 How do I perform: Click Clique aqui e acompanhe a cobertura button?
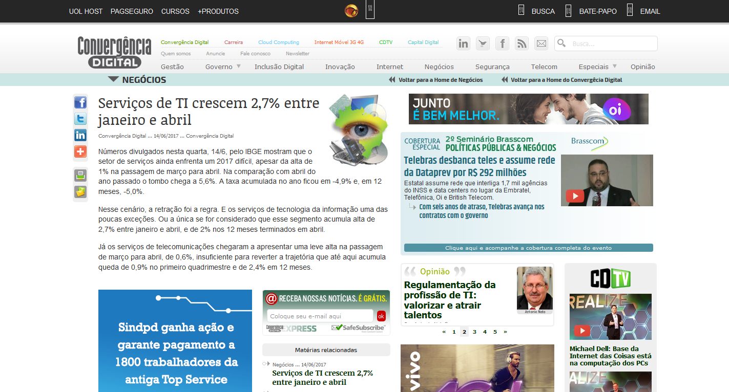point(529,248)
